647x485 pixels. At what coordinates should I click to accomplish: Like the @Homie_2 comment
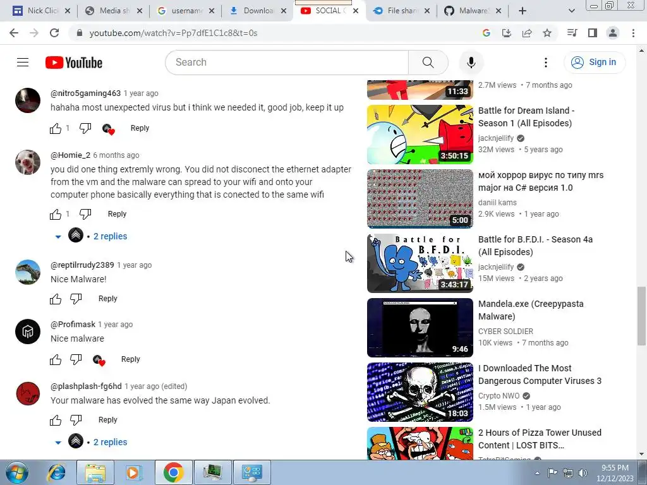(x=56, y=214)
